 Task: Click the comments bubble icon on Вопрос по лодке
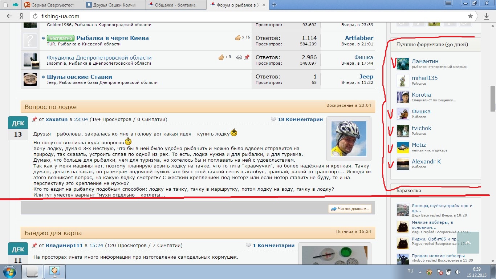tap(273, 120)
